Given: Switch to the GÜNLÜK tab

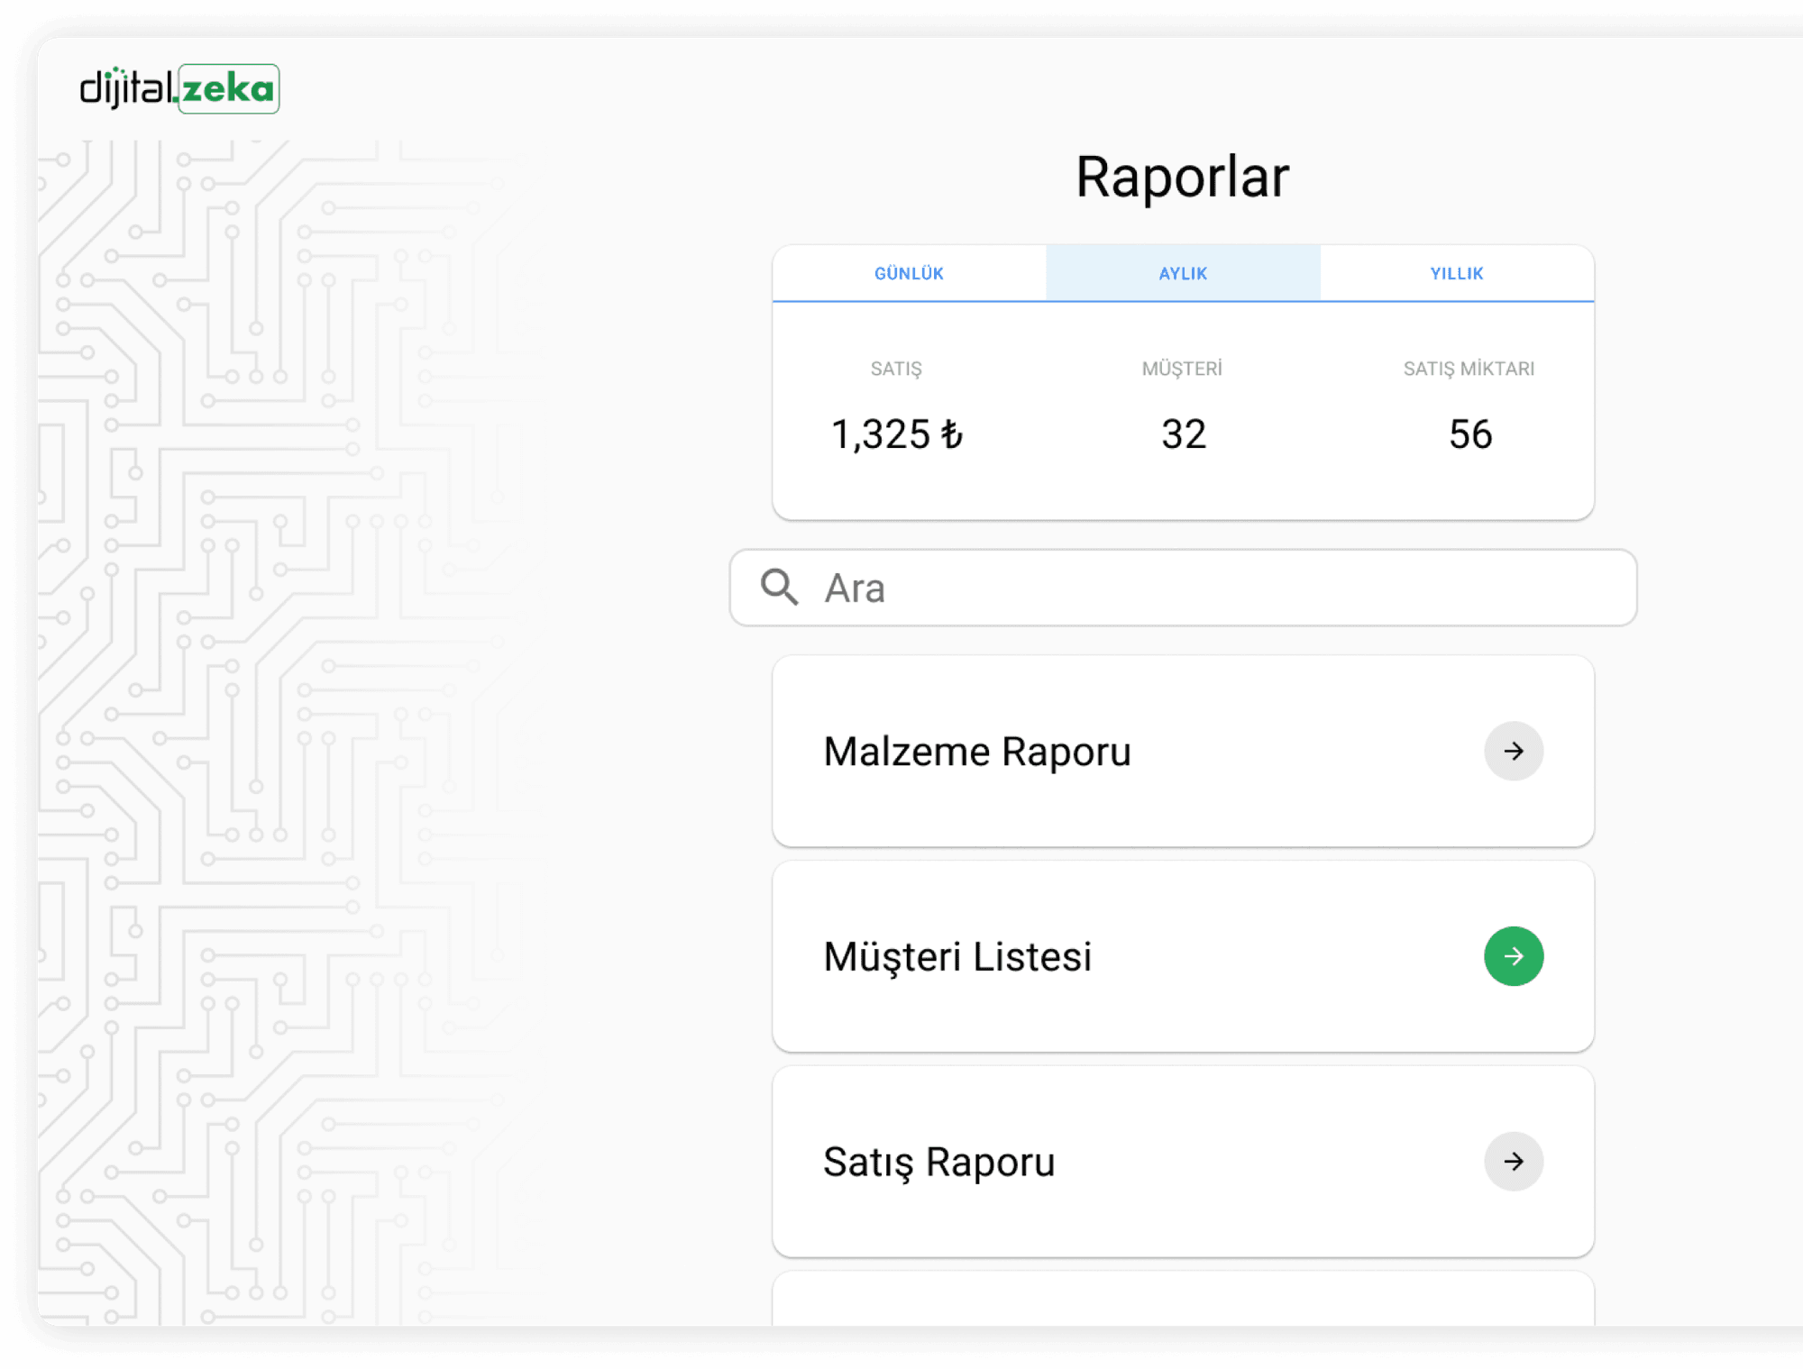Looking at the screenshot, I should (x=909, y=273).
